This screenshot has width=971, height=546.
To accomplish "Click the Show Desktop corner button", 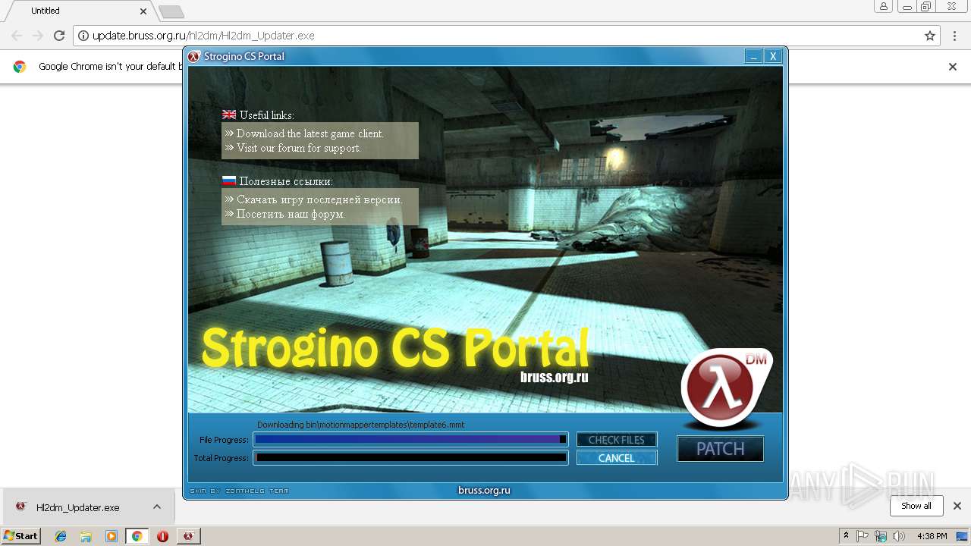I will coord(963,536).
